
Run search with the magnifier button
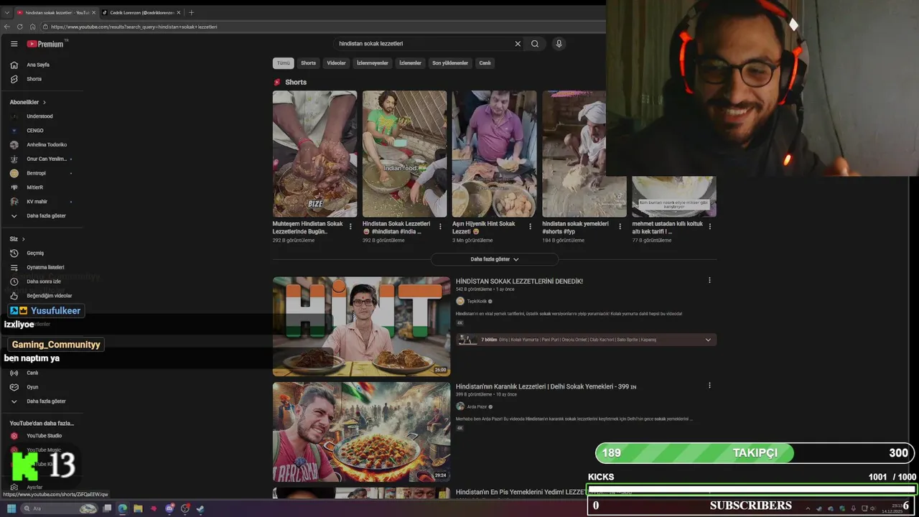pos(535,44)
